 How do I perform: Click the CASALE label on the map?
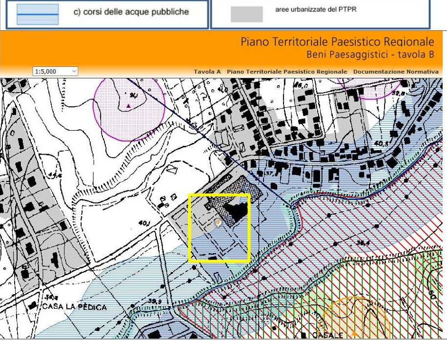(x=327, y=335)
